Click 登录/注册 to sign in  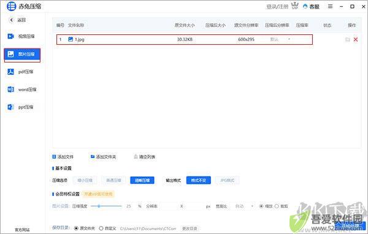pyautogui.click(x=277, y=7)
